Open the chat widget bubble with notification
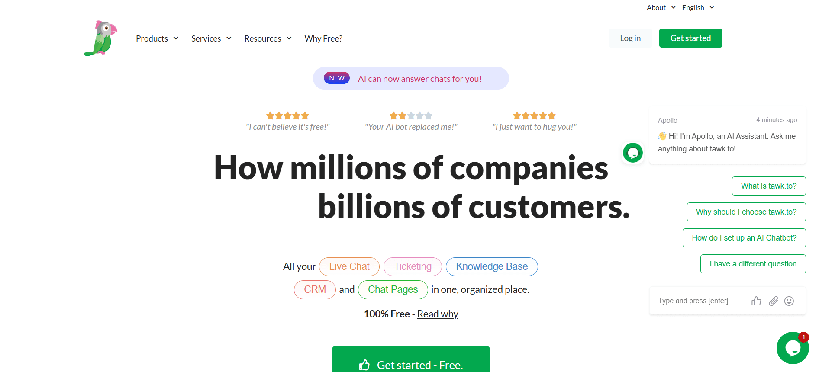Screen dimensions: 819x372 [792, 348]
